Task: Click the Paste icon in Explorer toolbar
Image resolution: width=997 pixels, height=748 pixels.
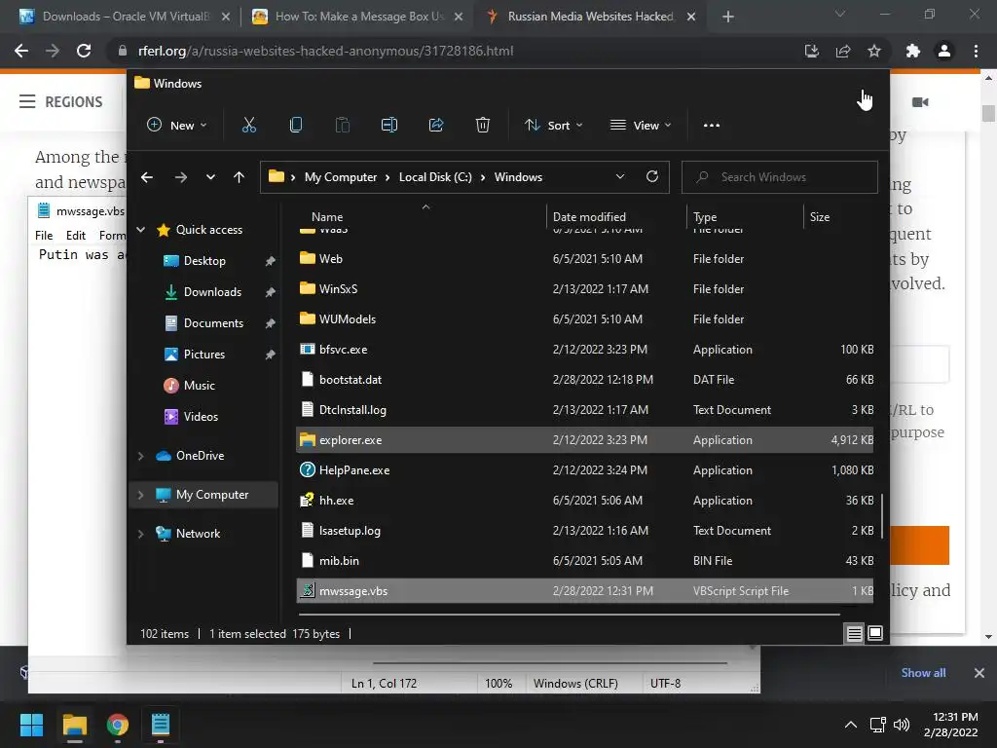Action: [x=342, y=126]
